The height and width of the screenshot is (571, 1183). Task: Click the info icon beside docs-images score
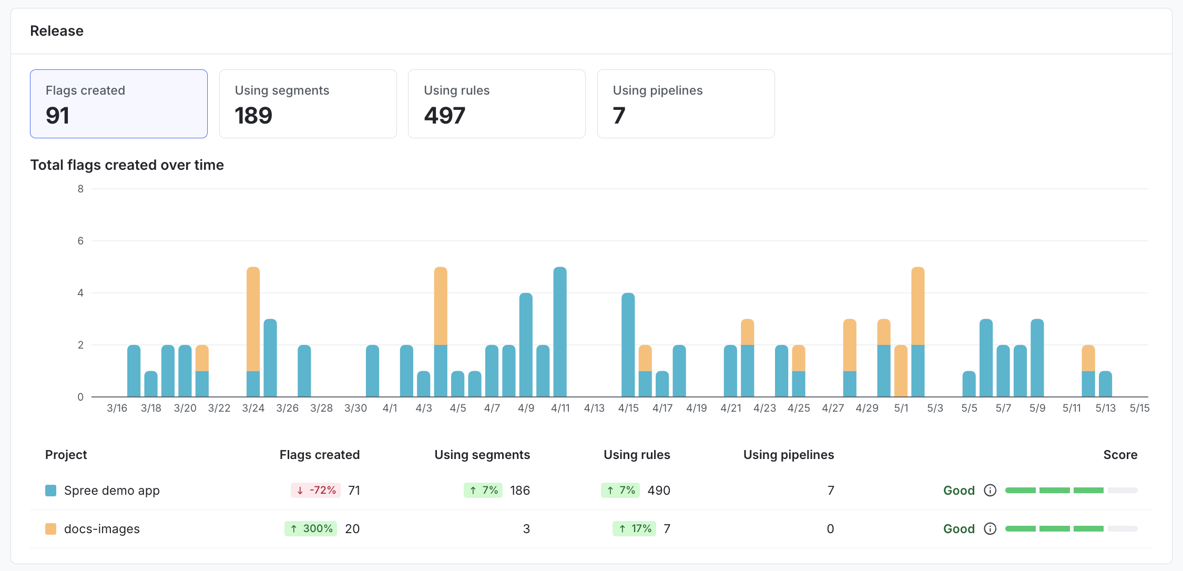pyautogui.click(x=991, y=528)
